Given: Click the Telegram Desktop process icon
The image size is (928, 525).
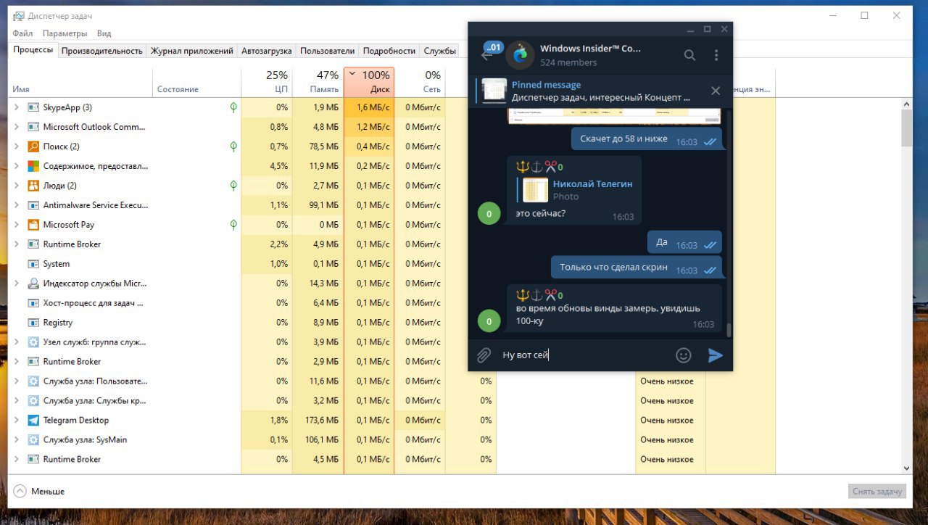Looking at the screenshot, I should pos(33,421).
